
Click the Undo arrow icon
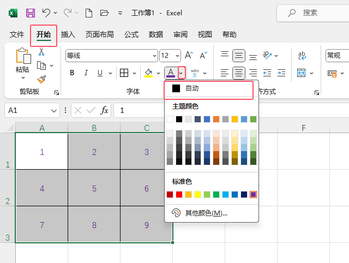tap(46, 13)
